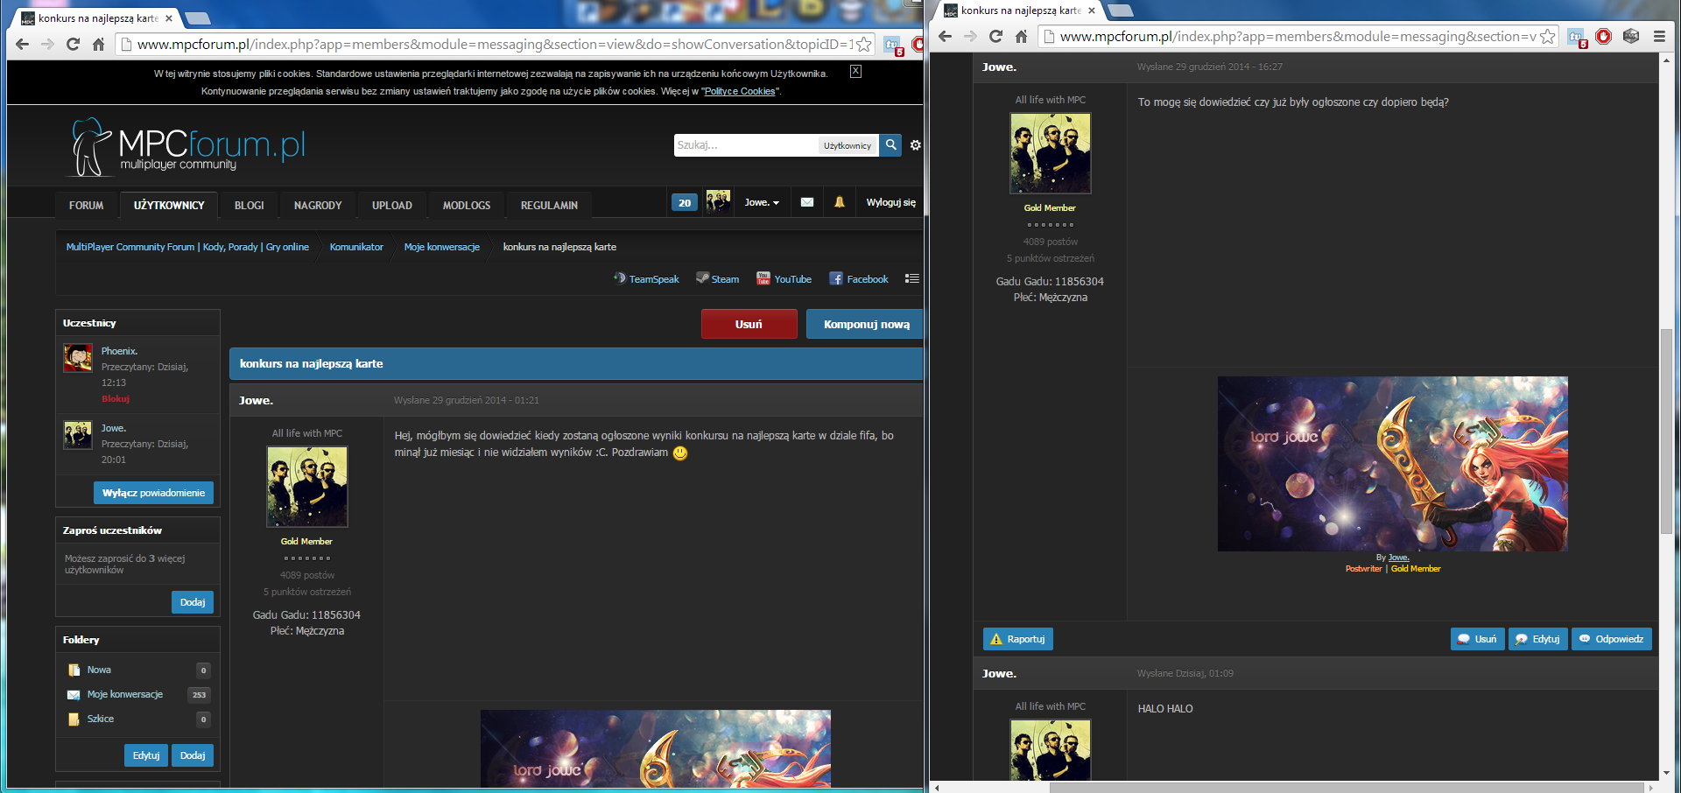
Task: Switch to the UPLOAD navigation tab
Action: (x=392, y=205)
